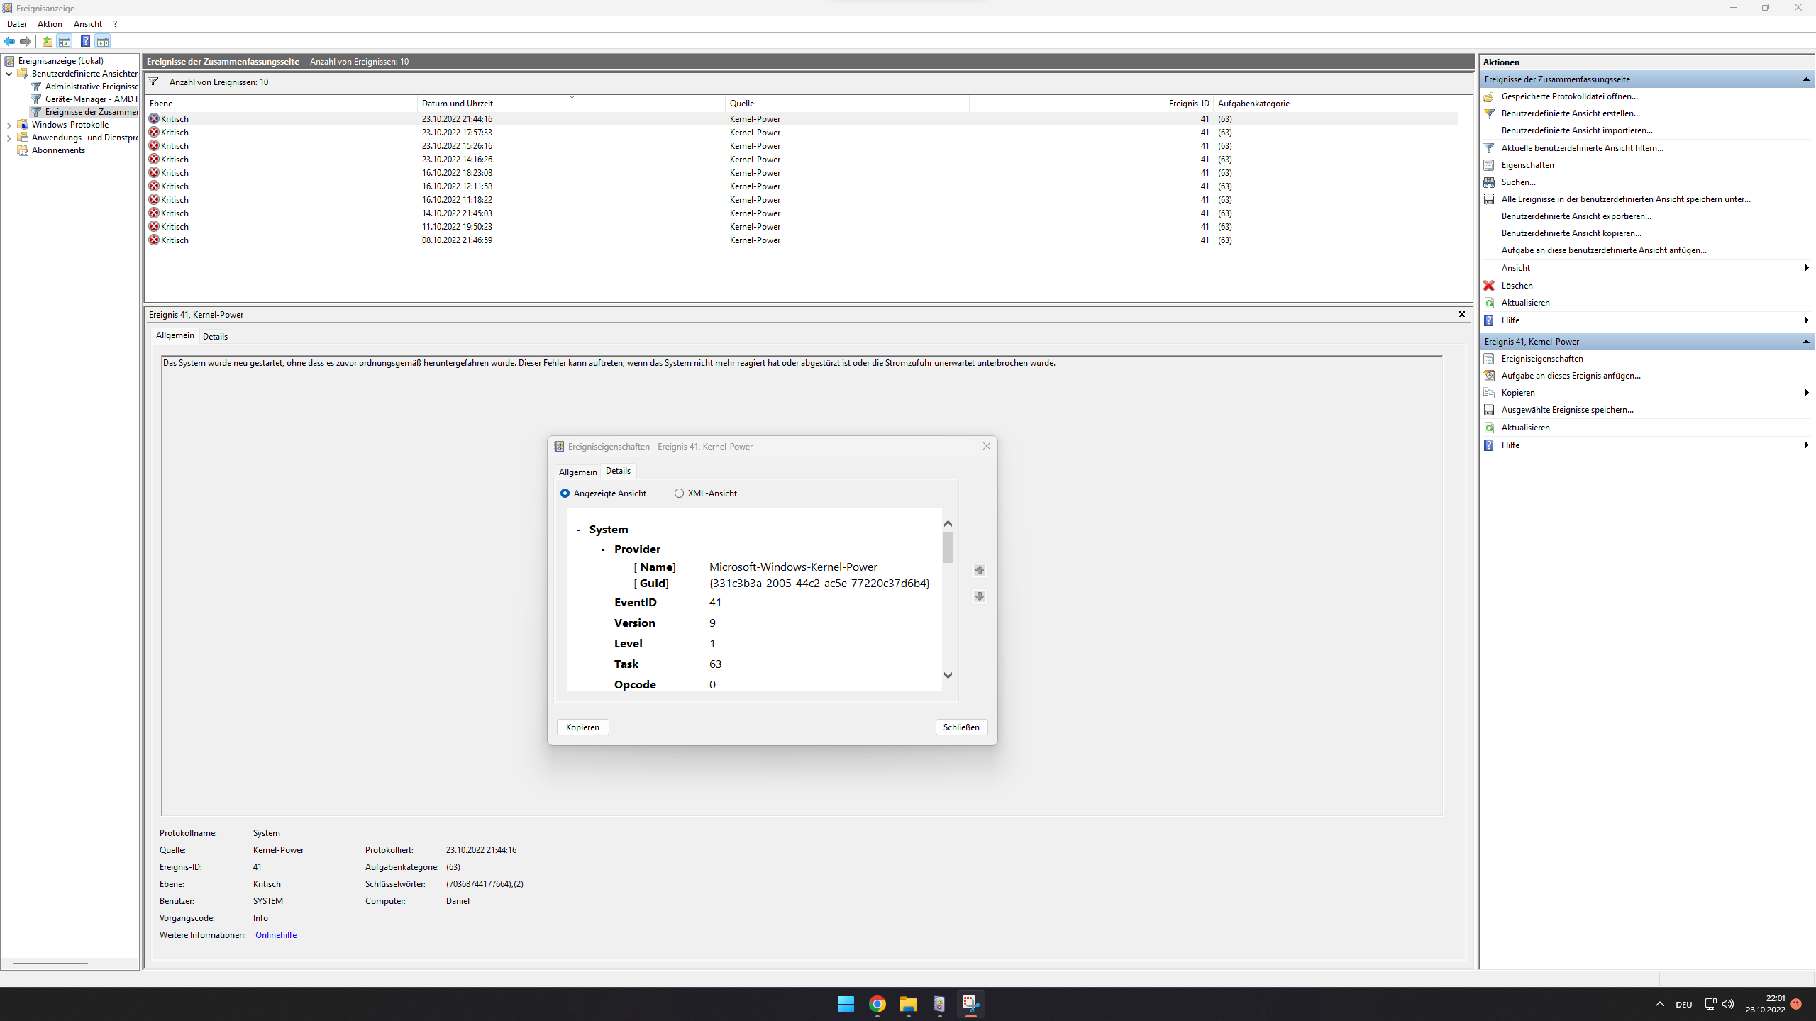Click the blue help toolbar icon
This screenshot has width=1816, height=1021.
coord(85,41)
